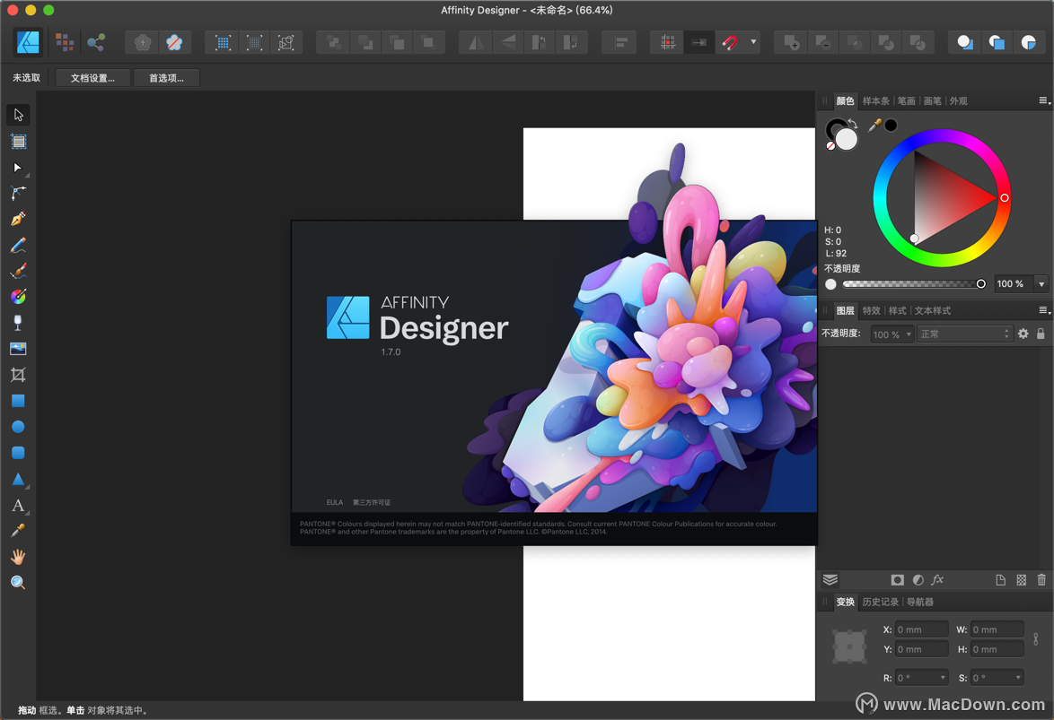This screenshot has width=1054, height=720.
Task: Swap stroke and fill colours
Action: pyautogui.click(x=852, y=124)
